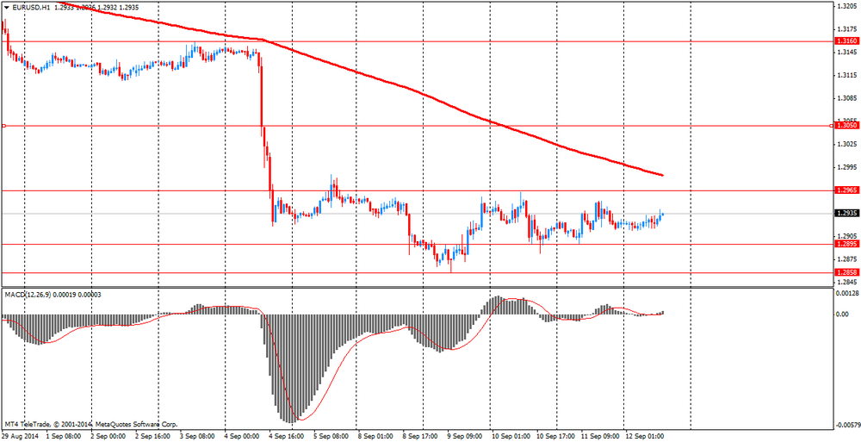Select the 1.2895 red price tag

(846, 244)
